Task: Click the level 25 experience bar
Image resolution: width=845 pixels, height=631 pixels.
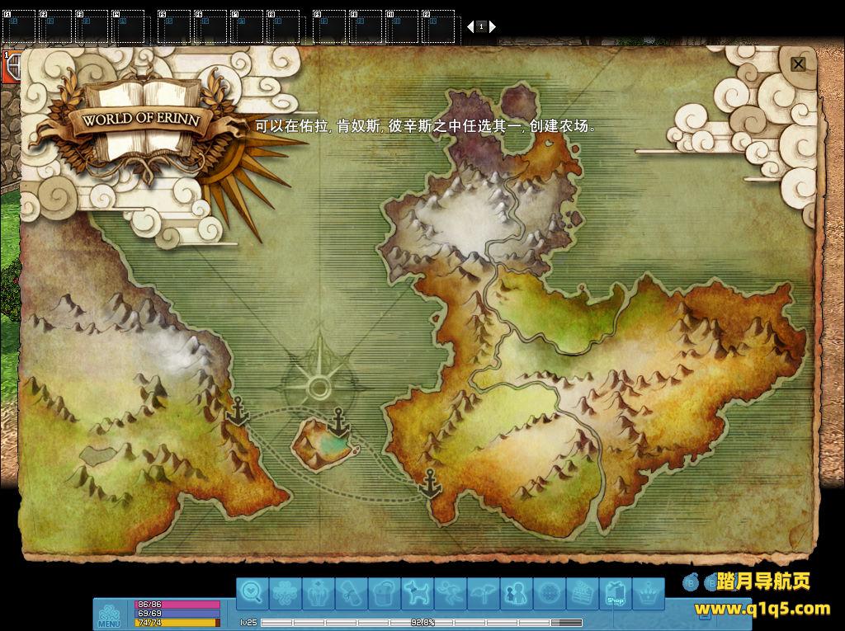Action: coord(421,622)
